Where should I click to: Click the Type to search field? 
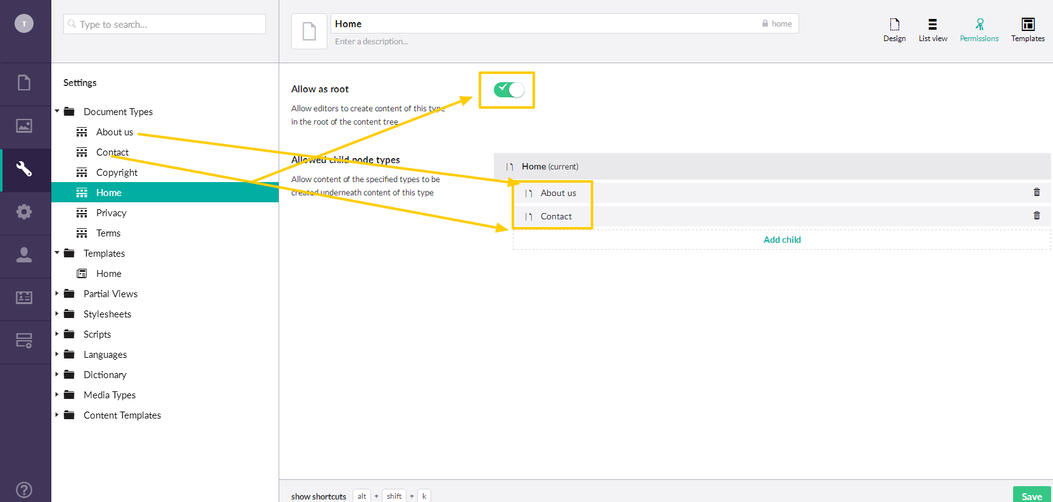[165, 24]
